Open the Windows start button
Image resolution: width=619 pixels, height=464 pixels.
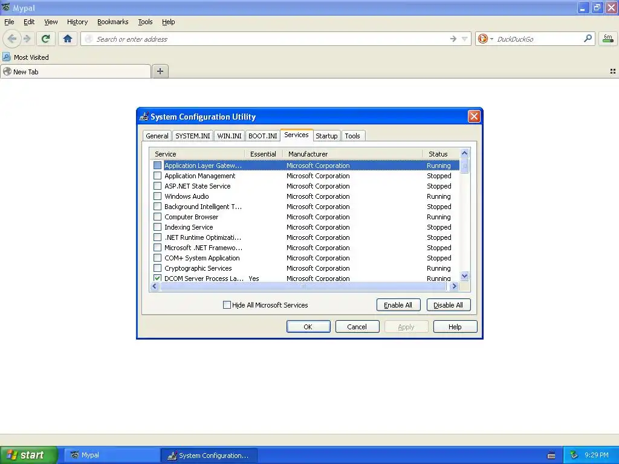(28, 455)
